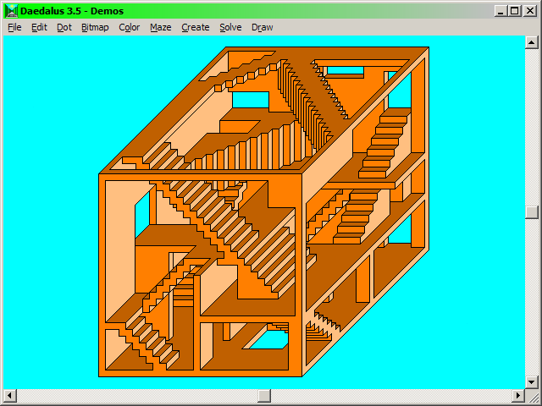Screen dimensions: 542x406
Task: Open the File menu
Action: pos(14,27)
